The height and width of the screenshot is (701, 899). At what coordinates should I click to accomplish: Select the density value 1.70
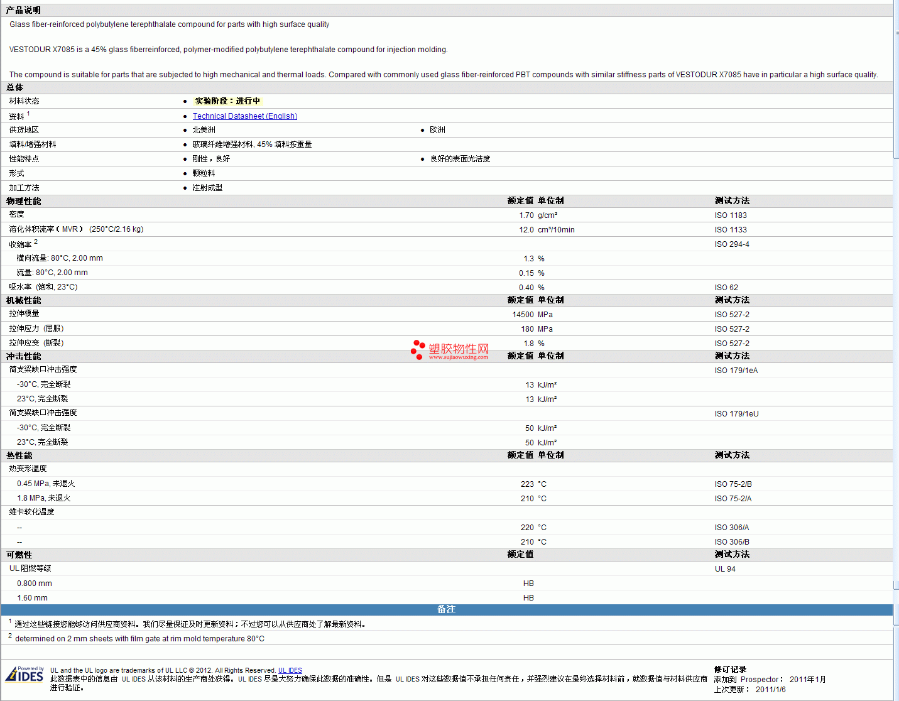526,215
